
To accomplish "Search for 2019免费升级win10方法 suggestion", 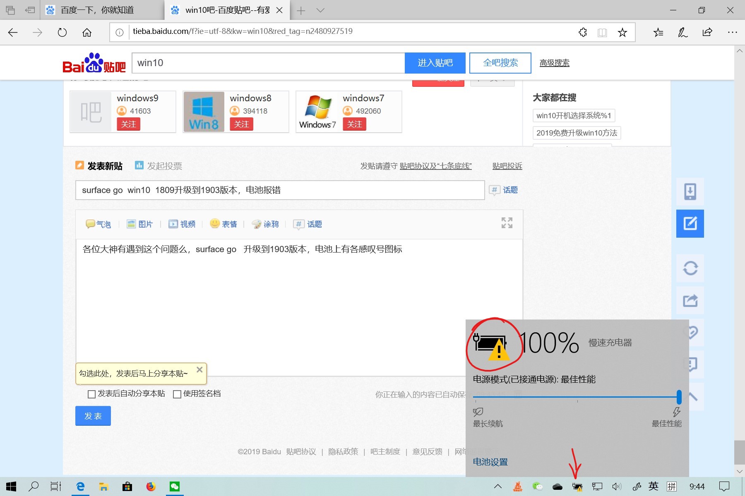I will [x=577, y=133].
